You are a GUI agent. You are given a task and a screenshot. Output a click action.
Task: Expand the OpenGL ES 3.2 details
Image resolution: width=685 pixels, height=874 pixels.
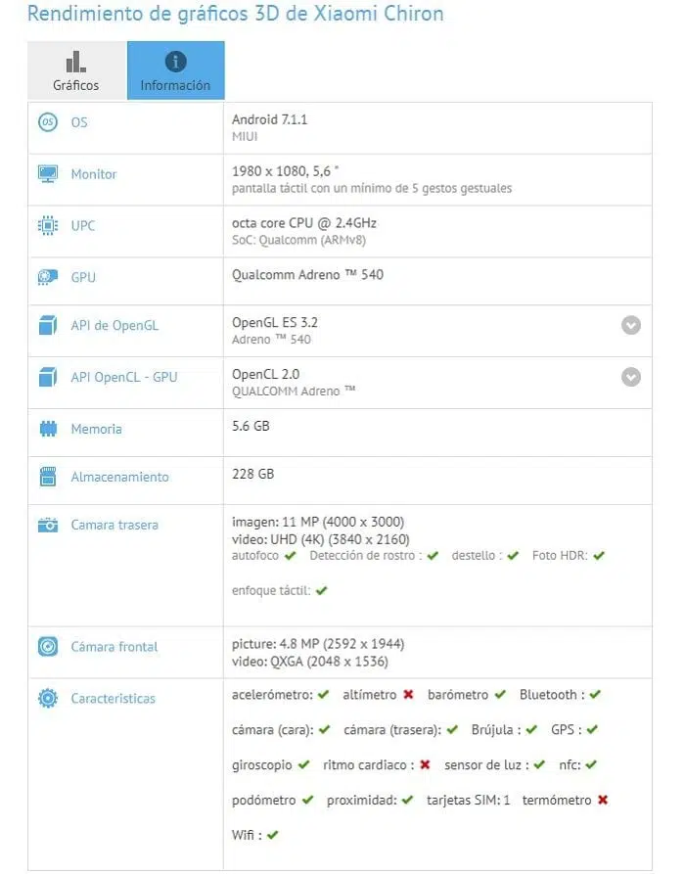point(631,325)
